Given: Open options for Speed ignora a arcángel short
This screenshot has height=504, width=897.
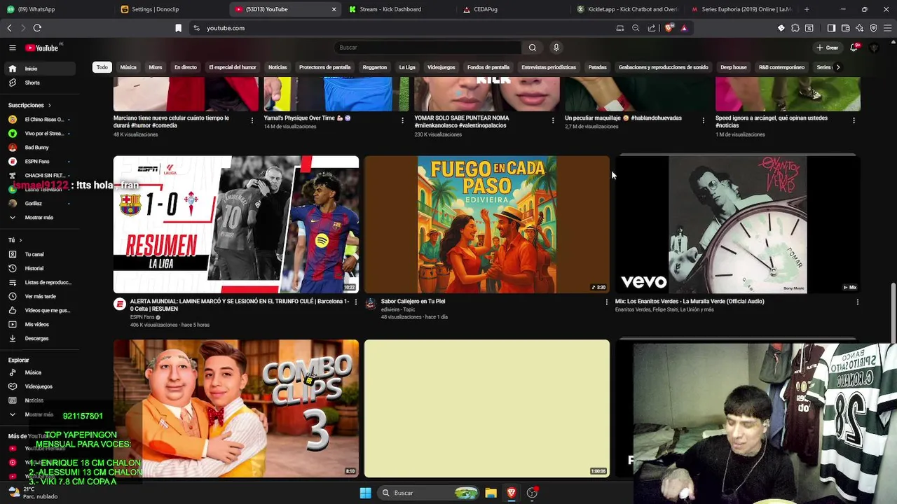Looking at the screenshot, I should point(854,120).
